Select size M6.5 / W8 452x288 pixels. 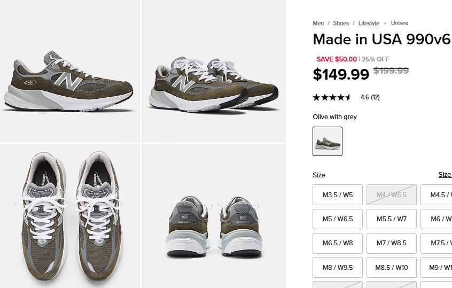(x=338, y=243)
